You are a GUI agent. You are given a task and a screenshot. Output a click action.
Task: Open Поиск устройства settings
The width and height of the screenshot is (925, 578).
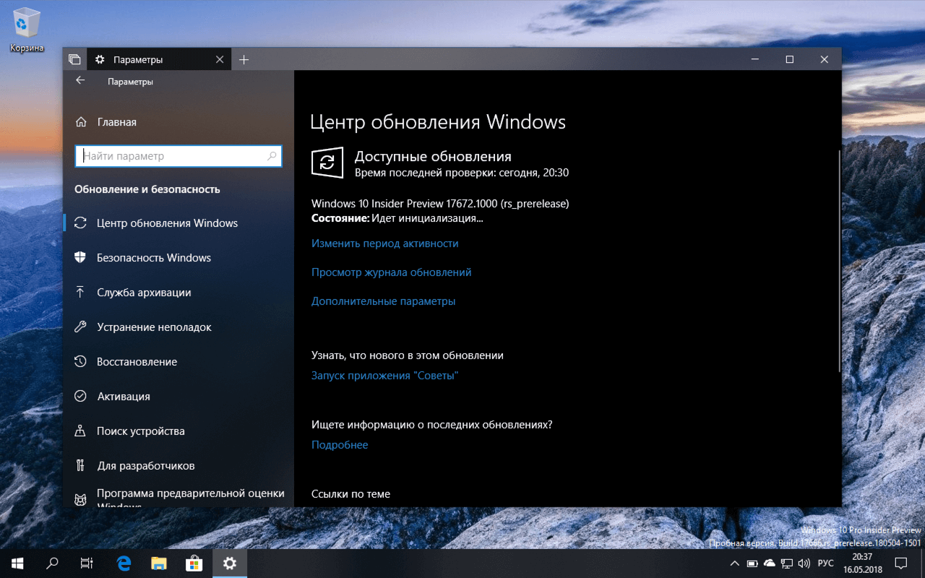tap(178, 431)
